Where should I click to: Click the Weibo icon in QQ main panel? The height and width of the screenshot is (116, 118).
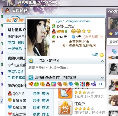click(116, 33)
